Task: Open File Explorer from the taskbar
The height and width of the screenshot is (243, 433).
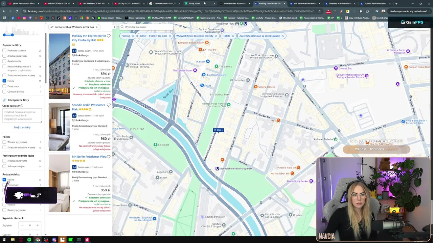Action: pyautogui.click(x=13, y=240)
